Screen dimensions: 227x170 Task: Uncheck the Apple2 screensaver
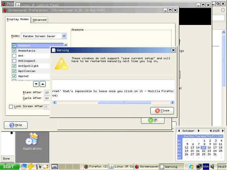14,76
